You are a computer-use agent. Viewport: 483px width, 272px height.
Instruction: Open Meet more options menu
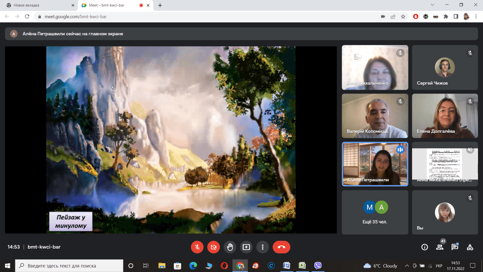pyautogui.click(x=262, y=247)
